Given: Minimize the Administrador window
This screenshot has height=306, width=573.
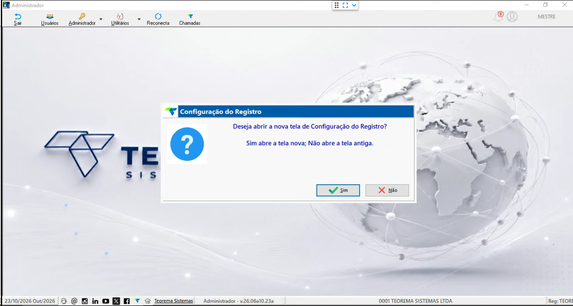Looking at the screenshot, I should [527, 5].
